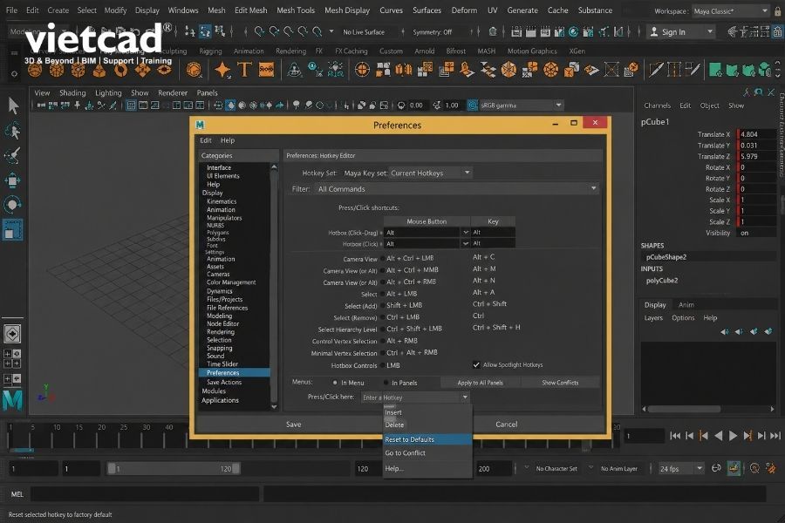Choose Go to Conflict menu entry
Image resolution: width=785 pixels, height=523 pixels.
tap(427, 453)
